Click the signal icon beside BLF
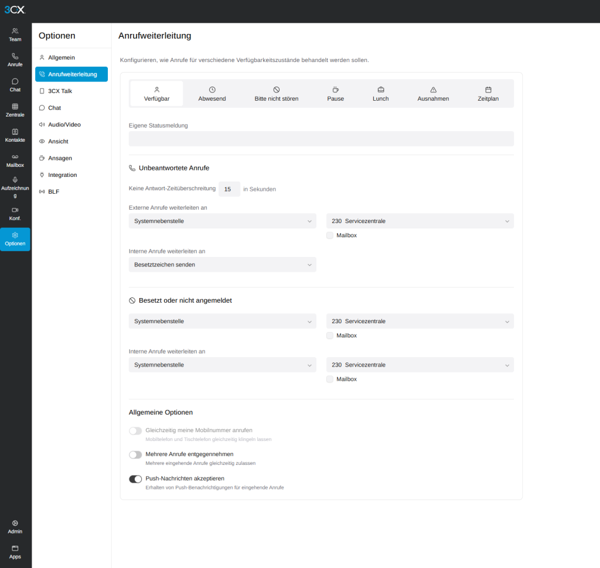Image resolution: width=600 pixels, height=568 pixels. pos(42,191)
